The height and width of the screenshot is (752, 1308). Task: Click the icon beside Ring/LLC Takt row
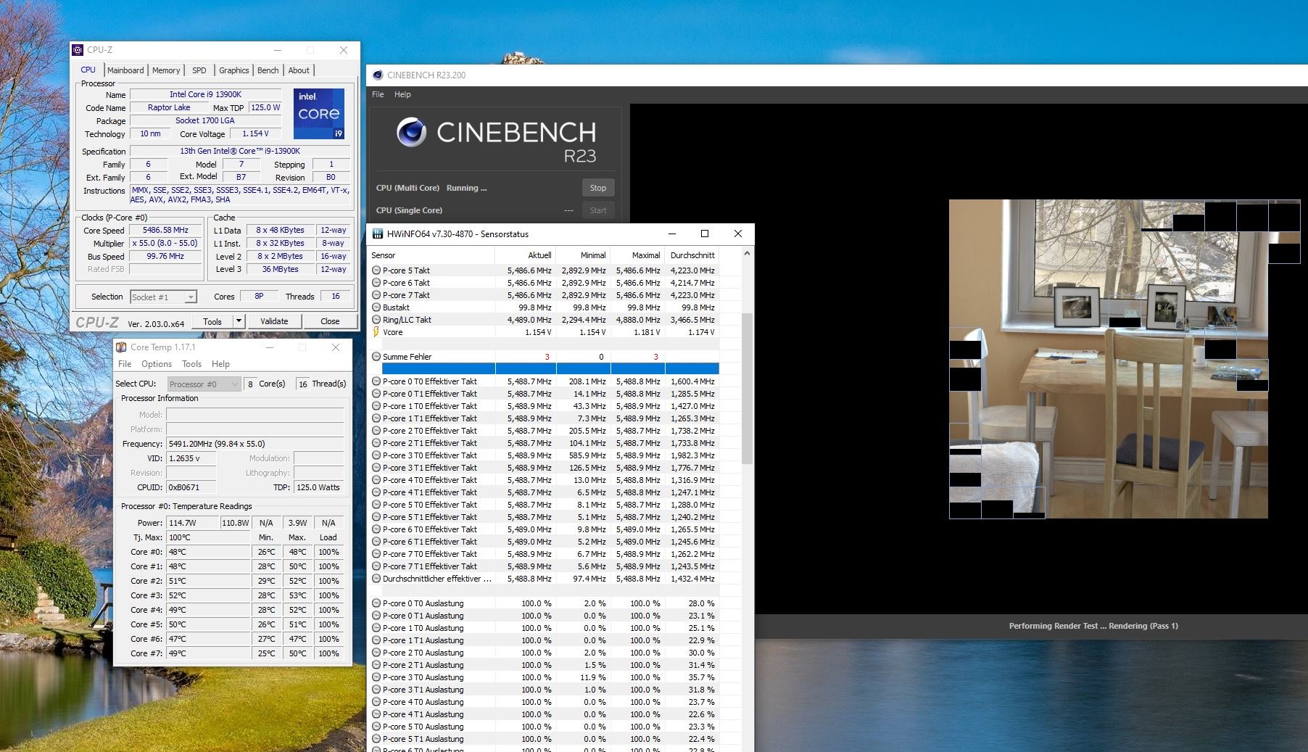point(376,320)
